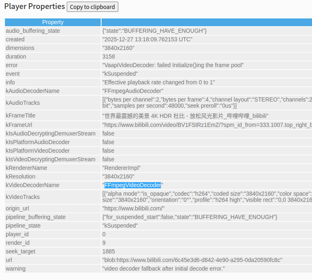Select the event property name

click(13, 74)
